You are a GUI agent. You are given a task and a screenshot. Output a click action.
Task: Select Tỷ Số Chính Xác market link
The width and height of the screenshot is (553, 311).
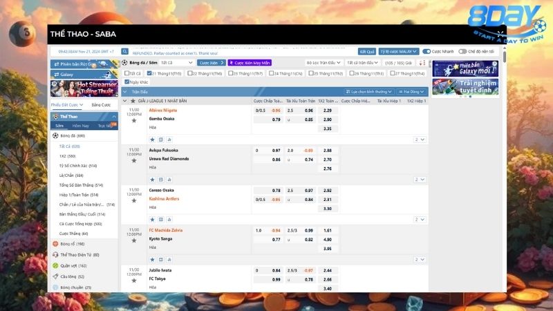click(78, 166)
